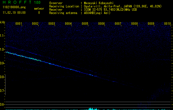
Task: Click time marker 0006
Action: tap(101, 24)
